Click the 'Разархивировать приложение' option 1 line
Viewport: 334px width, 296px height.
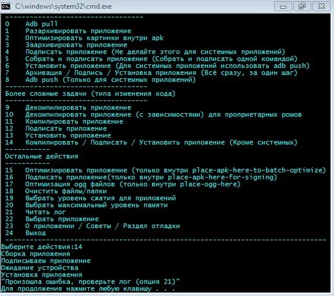coord(68,31)
